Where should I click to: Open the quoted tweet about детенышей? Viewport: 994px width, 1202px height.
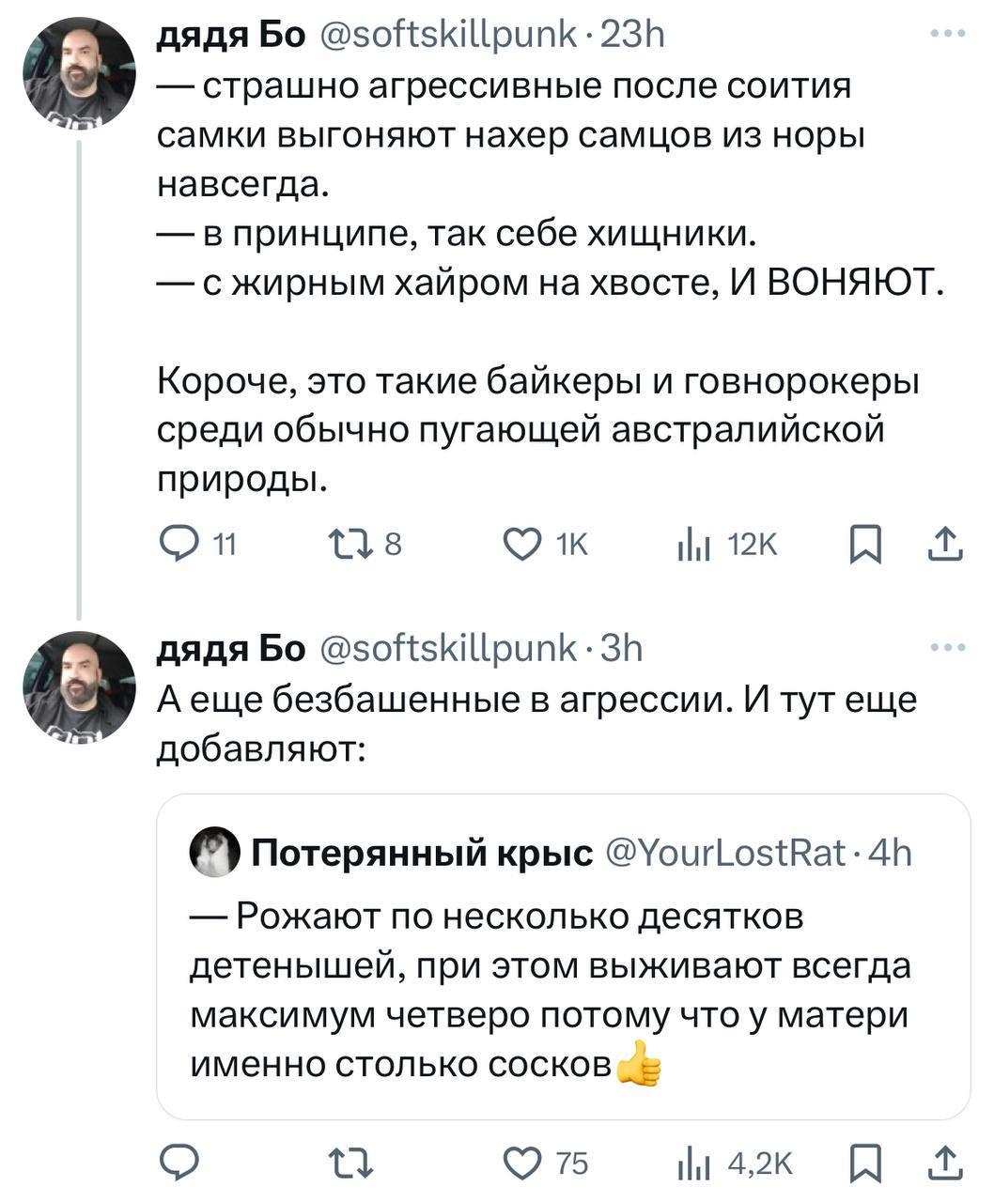pos(562,986)
